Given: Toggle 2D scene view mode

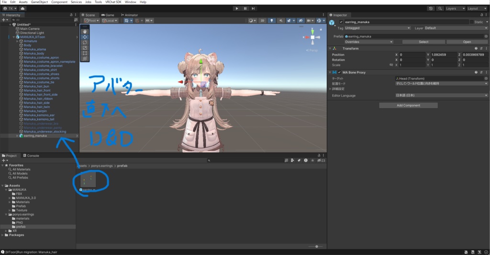Looking at the screenshot, I should [x=263, y=21].
